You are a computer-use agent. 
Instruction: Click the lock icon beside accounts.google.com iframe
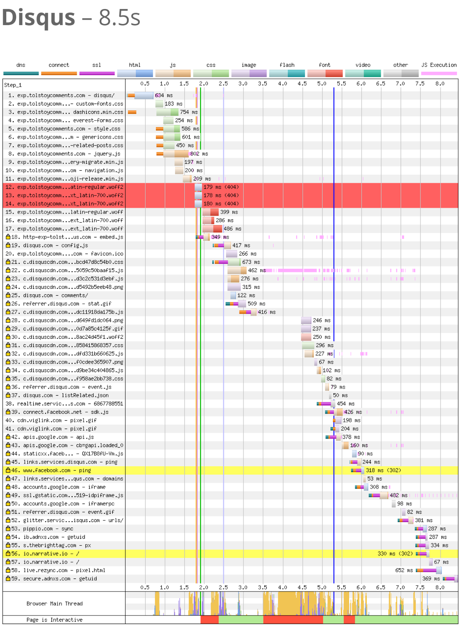(8, 487)
